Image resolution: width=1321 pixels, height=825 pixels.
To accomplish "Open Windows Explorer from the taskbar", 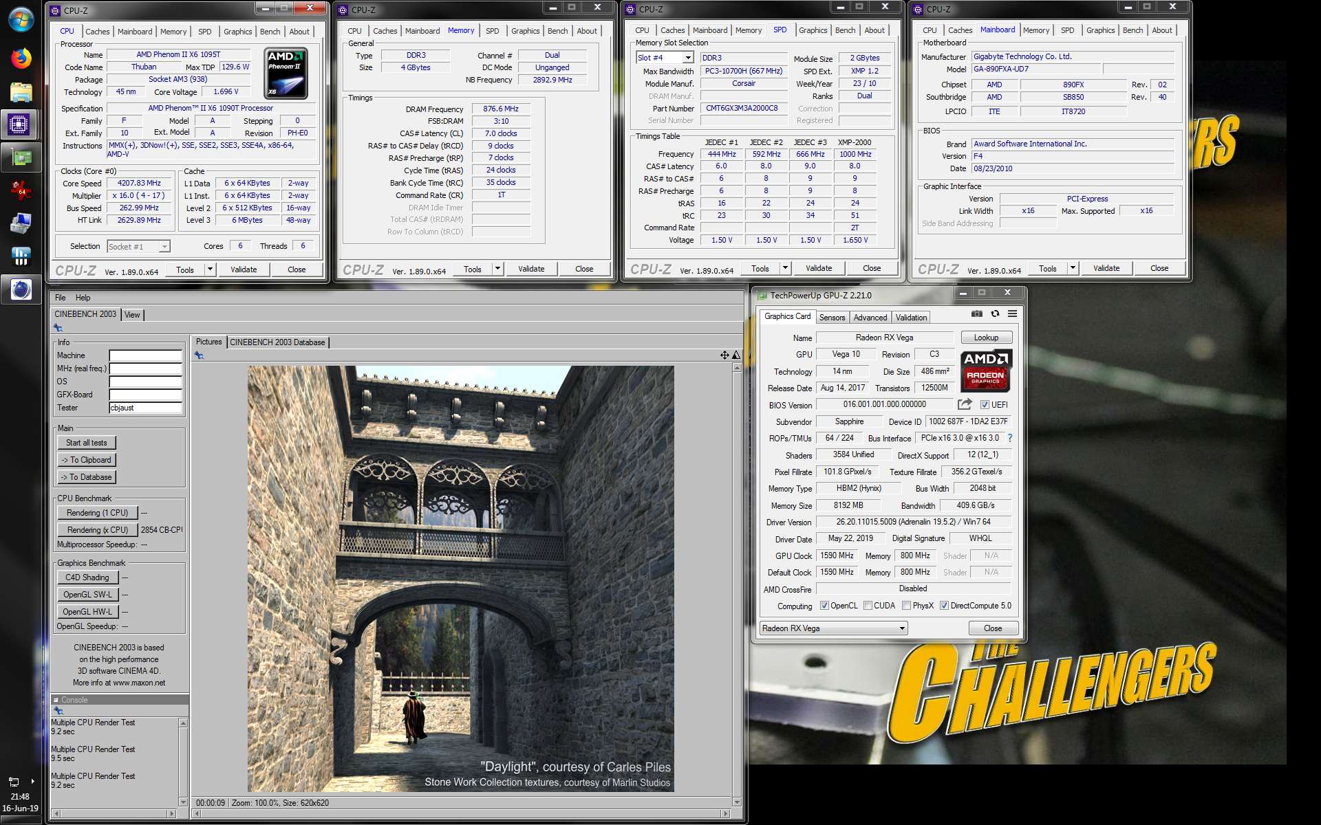I will [x=21, y=92].
